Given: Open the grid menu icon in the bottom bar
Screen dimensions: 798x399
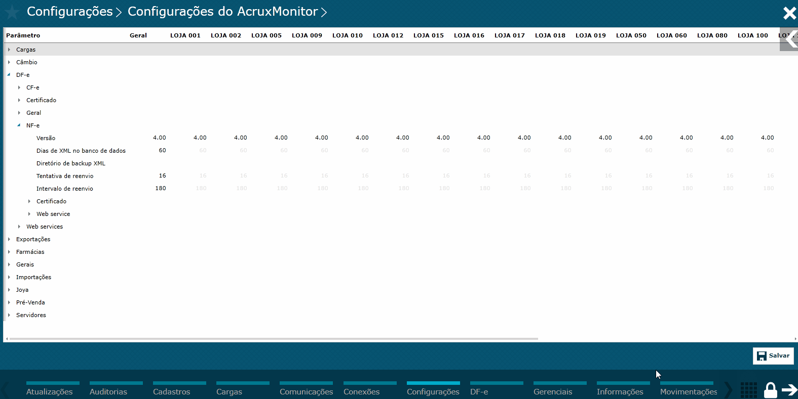Looking at the screenshot, I should pos(748,390).
